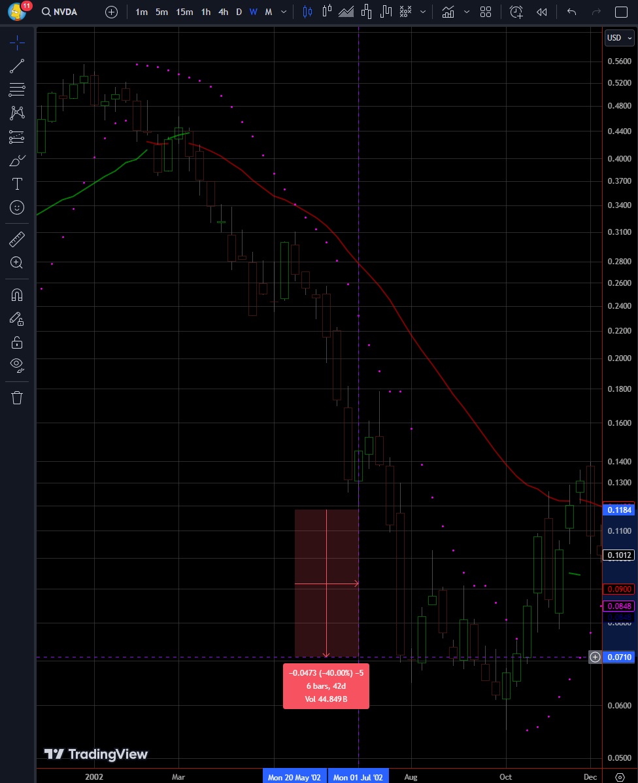The height and width of the screenshot is (783, 638).
Task: Click the Mon 20 May '02 date label
Action: pyautogui.click(x=294, y=777)
